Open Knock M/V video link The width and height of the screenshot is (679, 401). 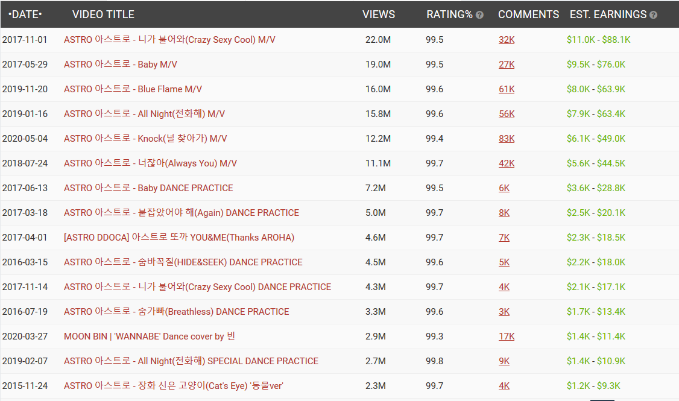145,138
